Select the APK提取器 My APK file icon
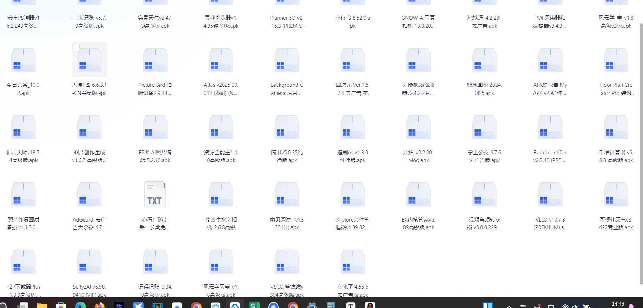Viewport: 643px width, 308px height. pyautogui.click(x=550, y=60)
